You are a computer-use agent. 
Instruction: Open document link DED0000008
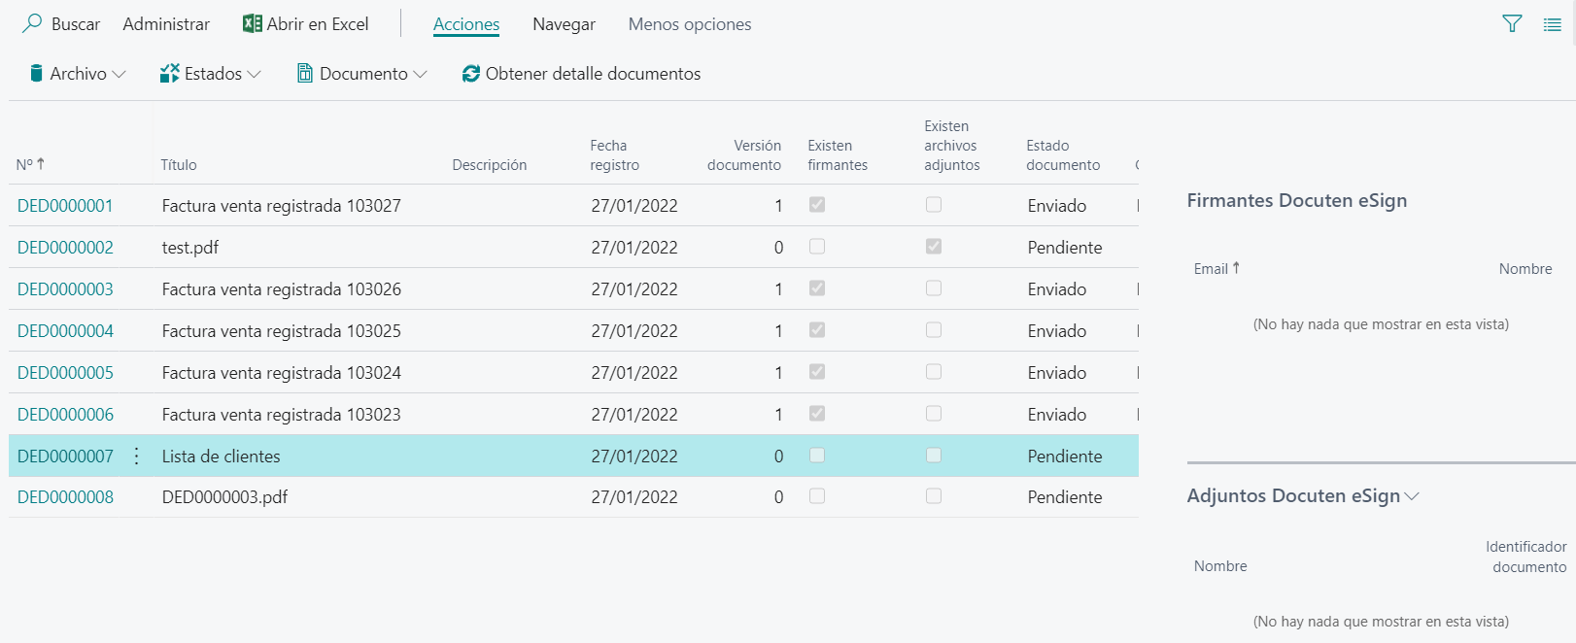click(65, 497)
